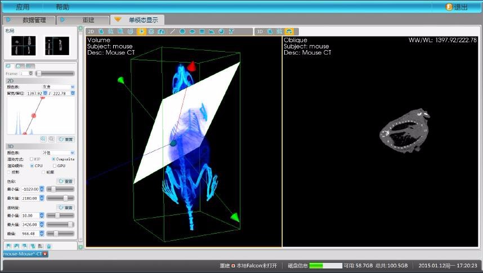Click the highlighted rotate tool in 3D toolbar
The height and width of the screenshot is (273, 483).
pyautogui.click(x=289, y=32)
